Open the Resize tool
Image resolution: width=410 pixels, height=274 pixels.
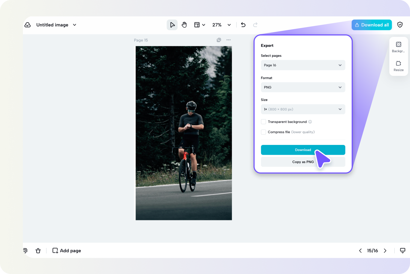tap(398, 66)
